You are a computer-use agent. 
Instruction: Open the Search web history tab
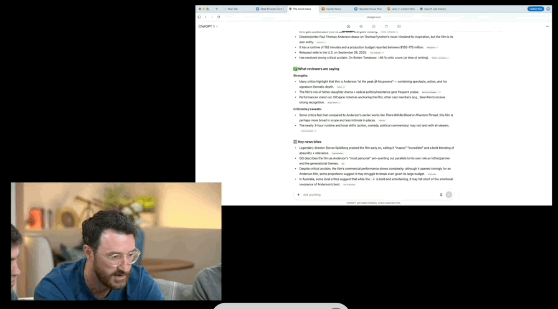click(434, 9)
